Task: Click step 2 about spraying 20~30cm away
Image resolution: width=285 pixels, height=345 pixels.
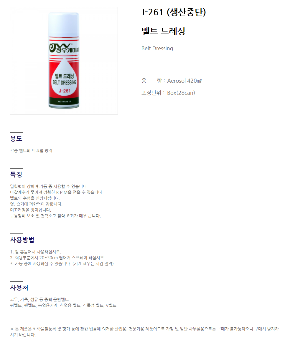Action: pyautogui.click(x=57, y=258)
